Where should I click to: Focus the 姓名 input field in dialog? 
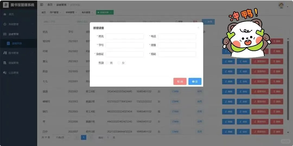point(125,36)
